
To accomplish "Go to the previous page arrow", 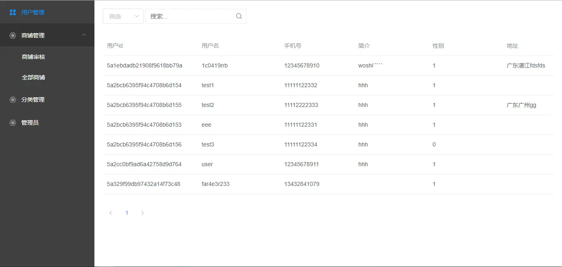I will click(111, 213).
